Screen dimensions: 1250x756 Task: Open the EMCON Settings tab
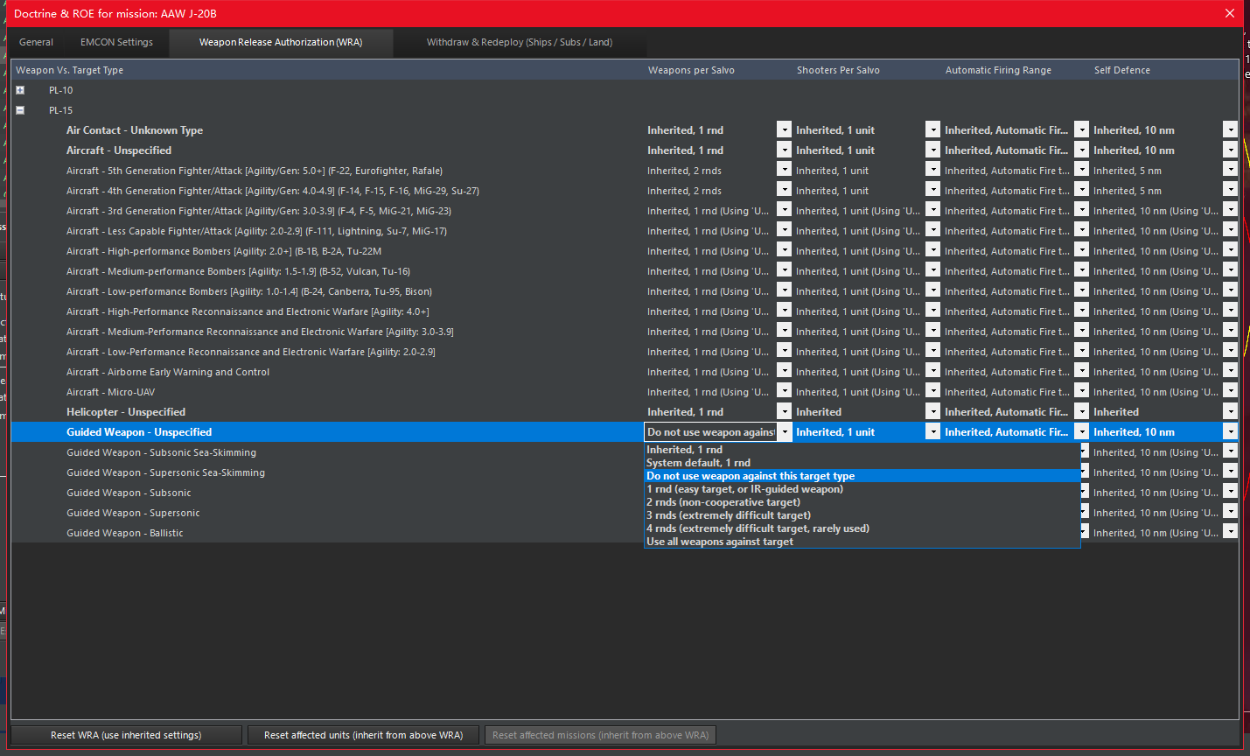click(116, 42)
